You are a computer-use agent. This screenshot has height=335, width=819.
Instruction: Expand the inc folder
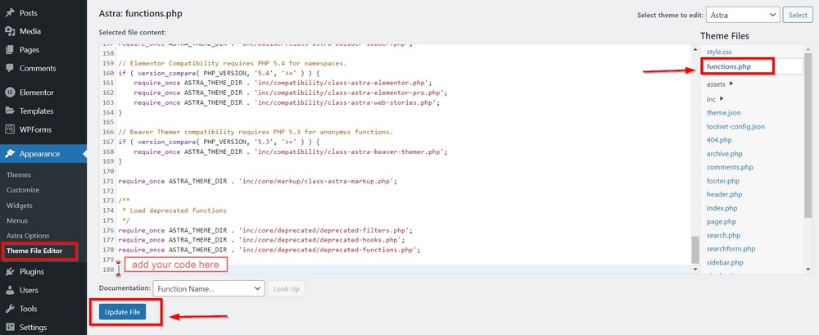(715, 99)
